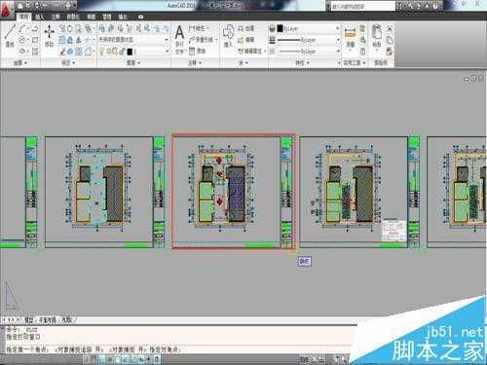Click the command line prompt area
Screen dimensions: 487x365
click(178, 349)
